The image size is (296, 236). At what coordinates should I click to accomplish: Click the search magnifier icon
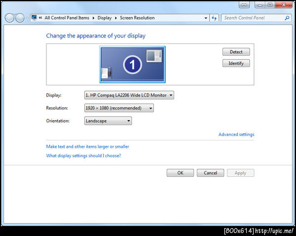[x=287, y=18]
